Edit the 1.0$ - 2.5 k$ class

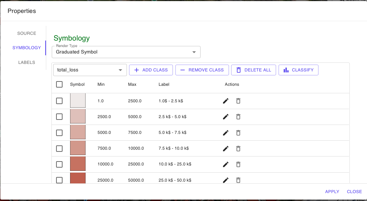pos(226,101)
